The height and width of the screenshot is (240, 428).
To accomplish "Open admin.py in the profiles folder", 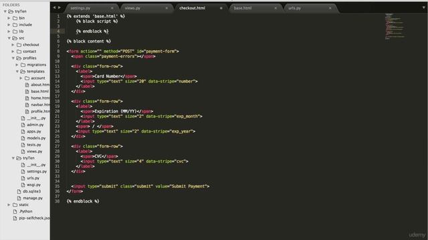I will click(35, 125).
